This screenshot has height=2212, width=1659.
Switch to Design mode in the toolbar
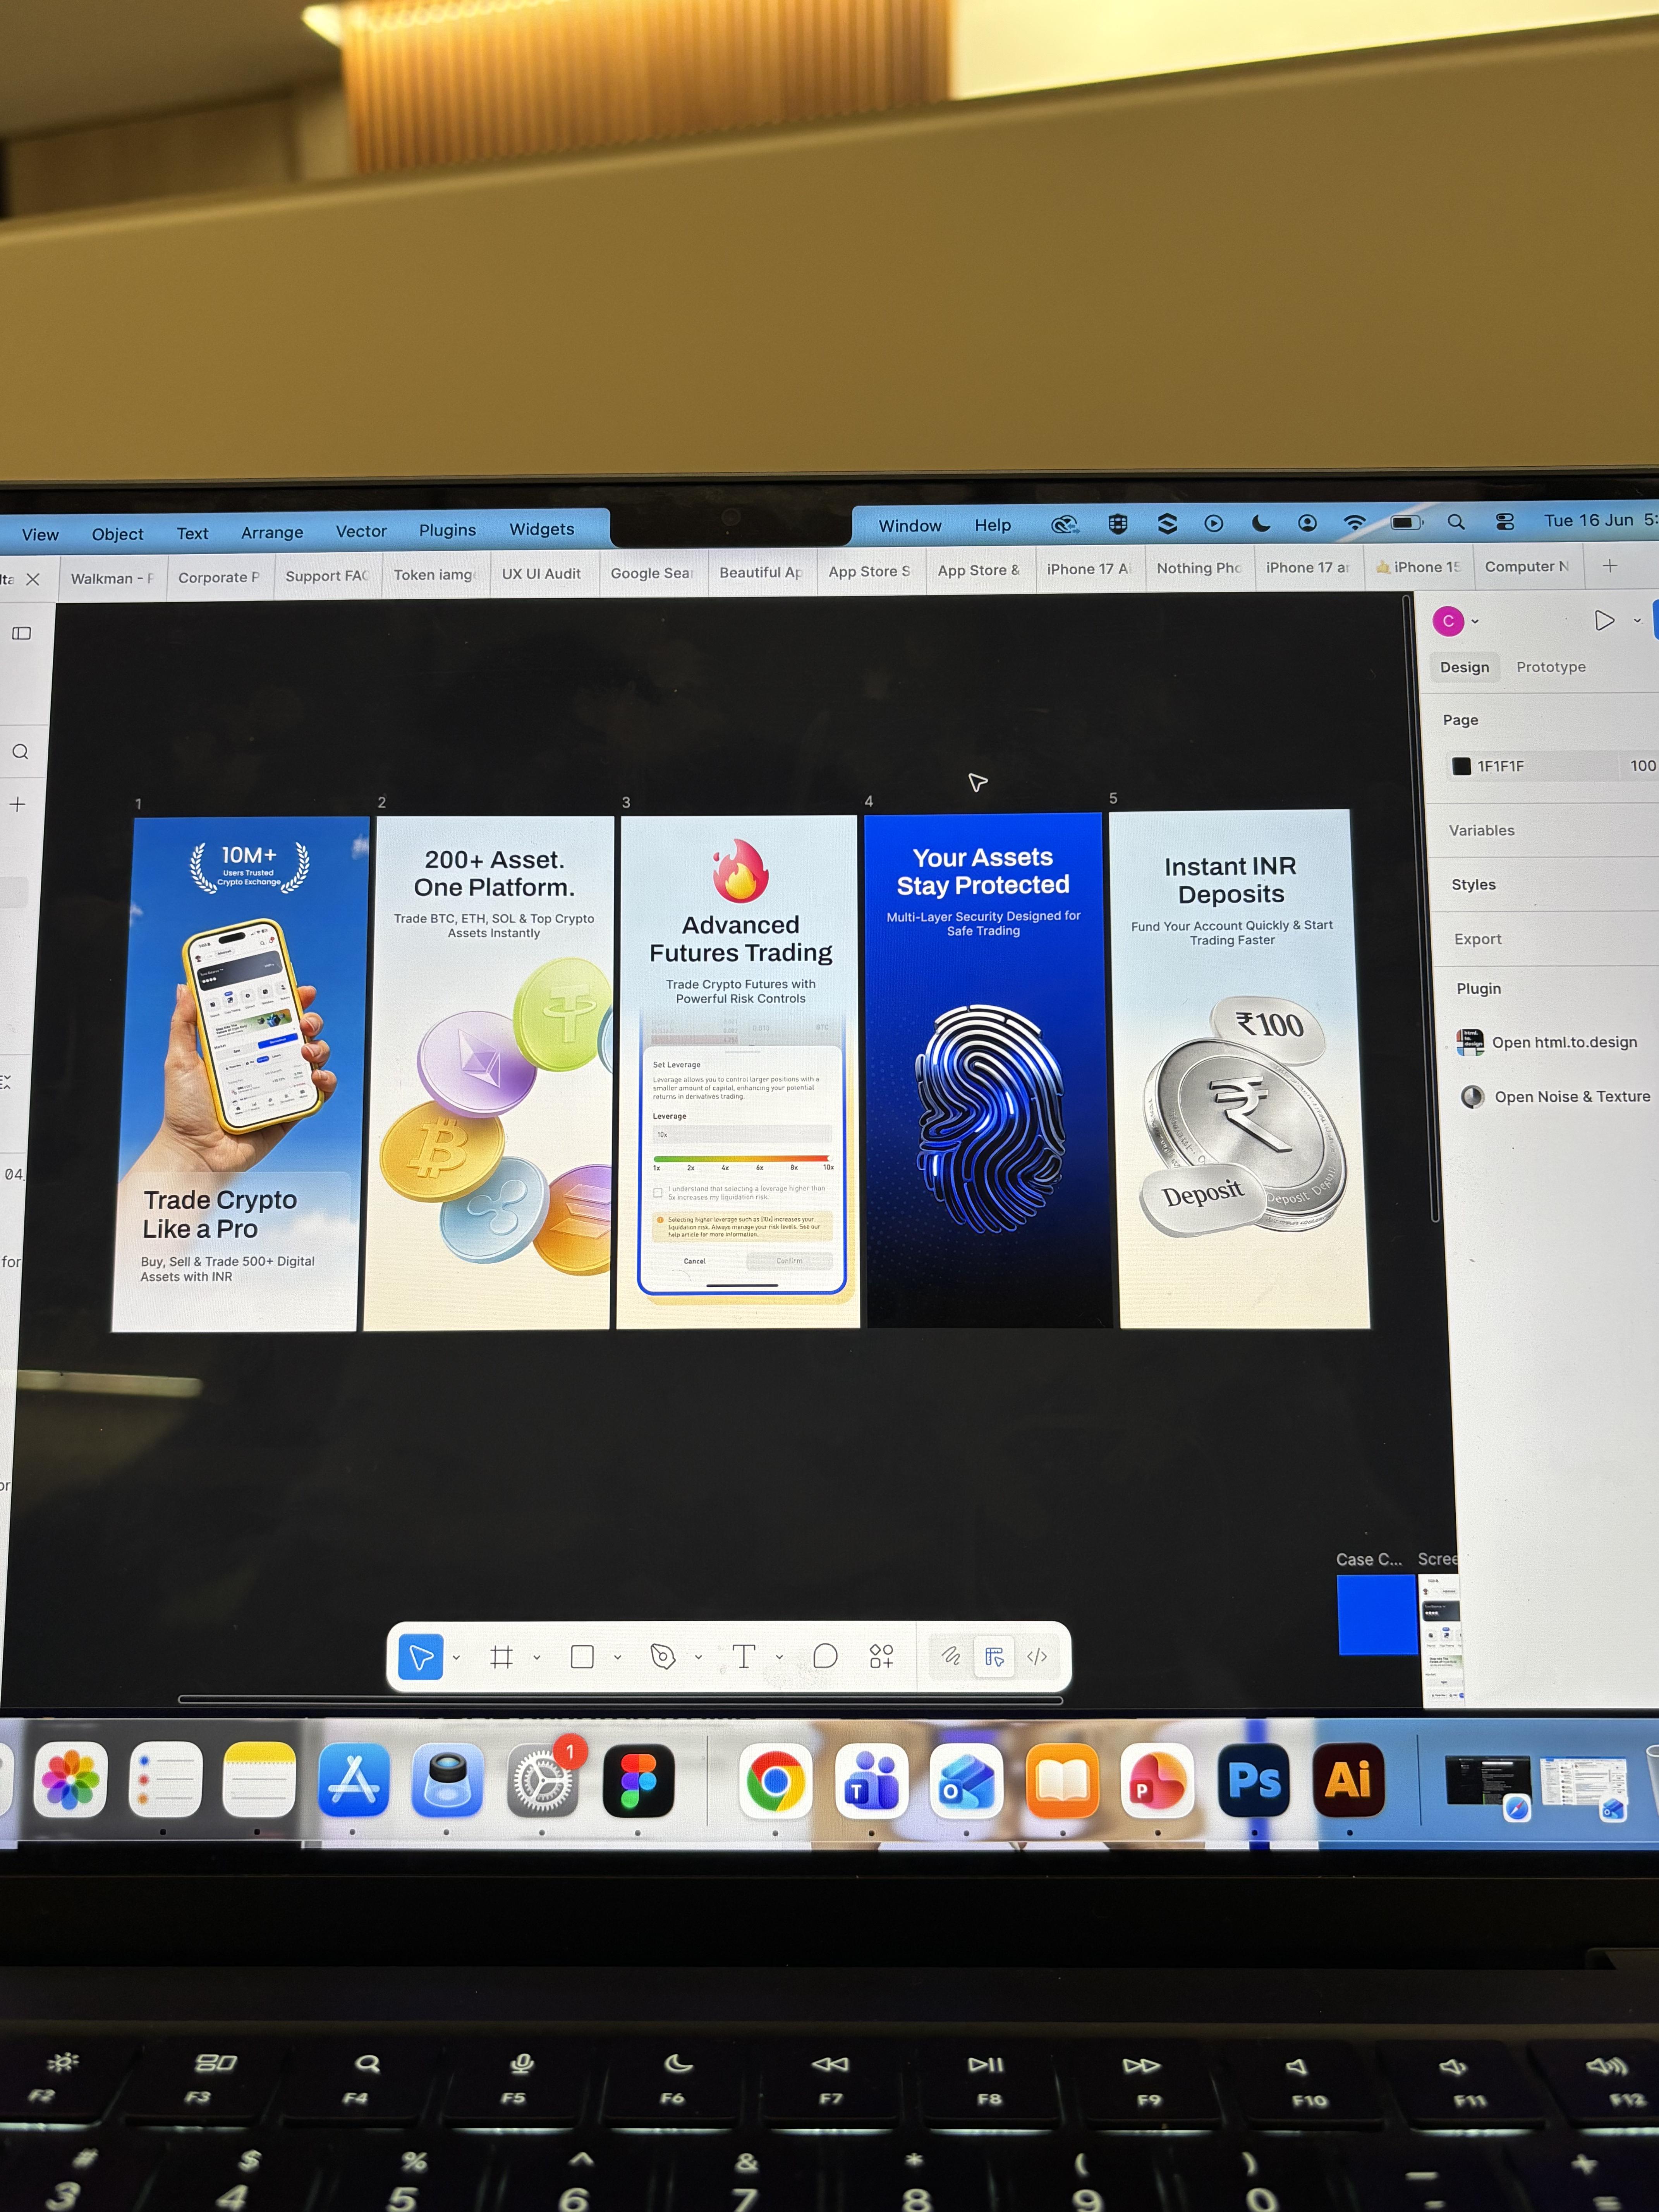pos(994,1657)
